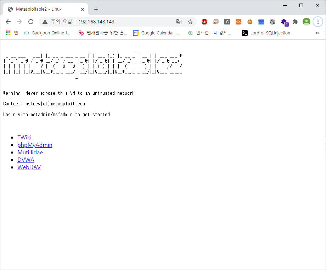Select the Metasploitable2 - Linux tab

tap(45, 9)
